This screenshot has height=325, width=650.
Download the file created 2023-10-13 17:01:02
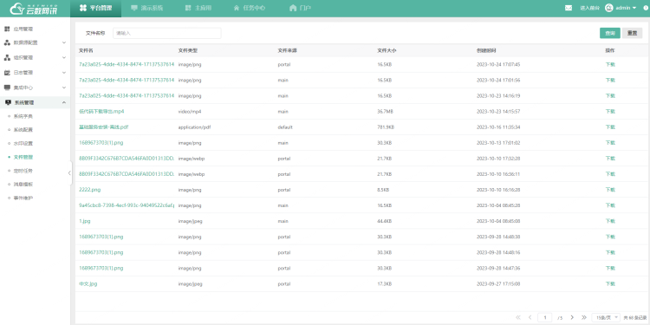(x=610, y=143)
